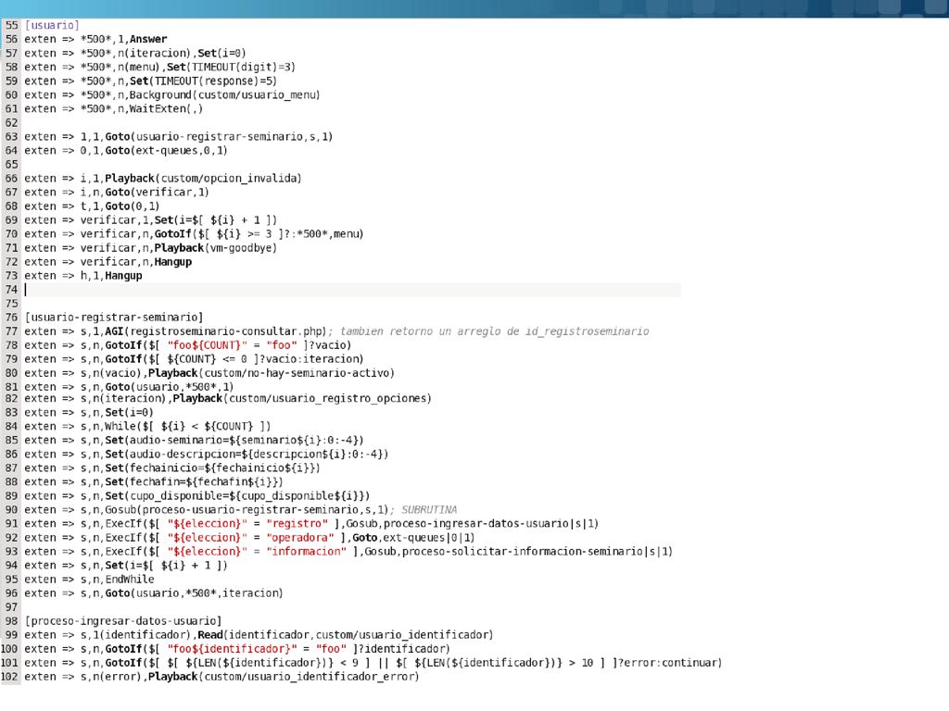Click Playback(custom/usuario_registro_opciones) text
The width and height of the screenshot is (949, 711).
pyautogui.click(x=302, y=398)
